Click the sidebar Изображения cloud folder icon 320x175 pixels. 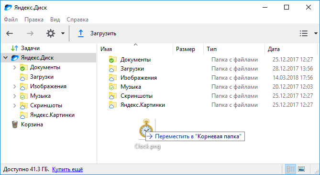point(23,87)
